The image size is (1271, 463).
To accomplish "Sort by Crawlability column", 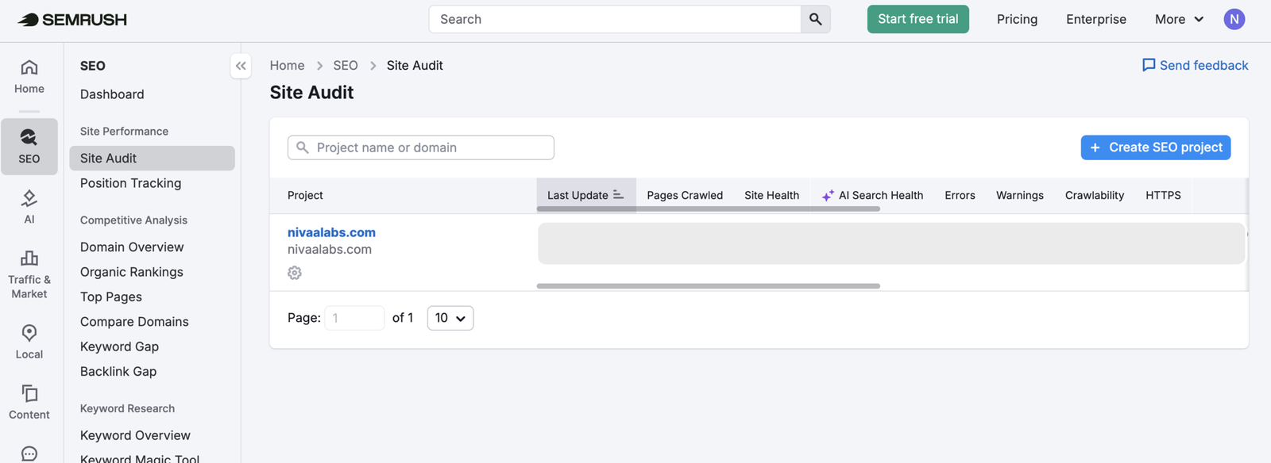I will click(x=1095, y=195).
